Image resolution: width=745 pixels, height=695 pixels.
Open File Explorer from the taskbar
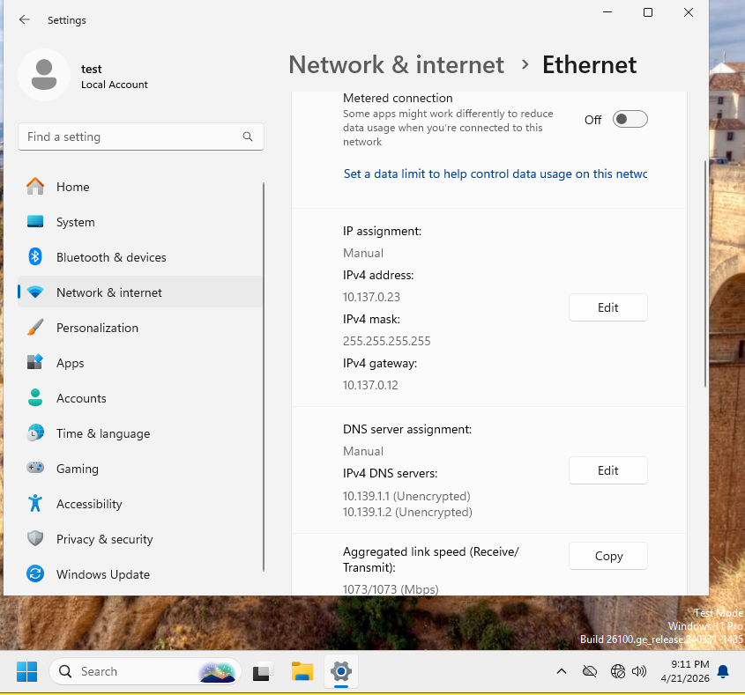click(302, 671)
